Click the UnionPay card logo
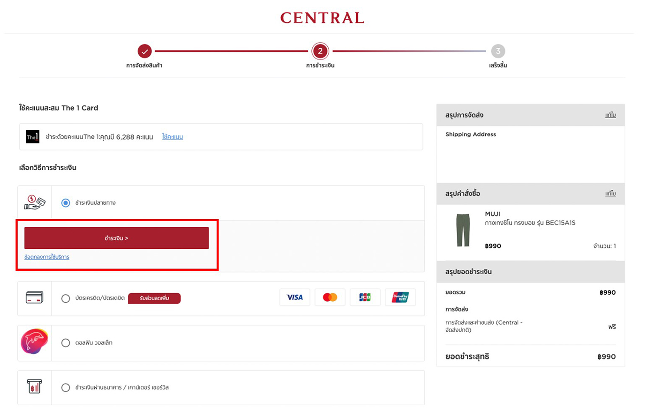The height and width of the screenshot is (417, 647). point(400,298)
